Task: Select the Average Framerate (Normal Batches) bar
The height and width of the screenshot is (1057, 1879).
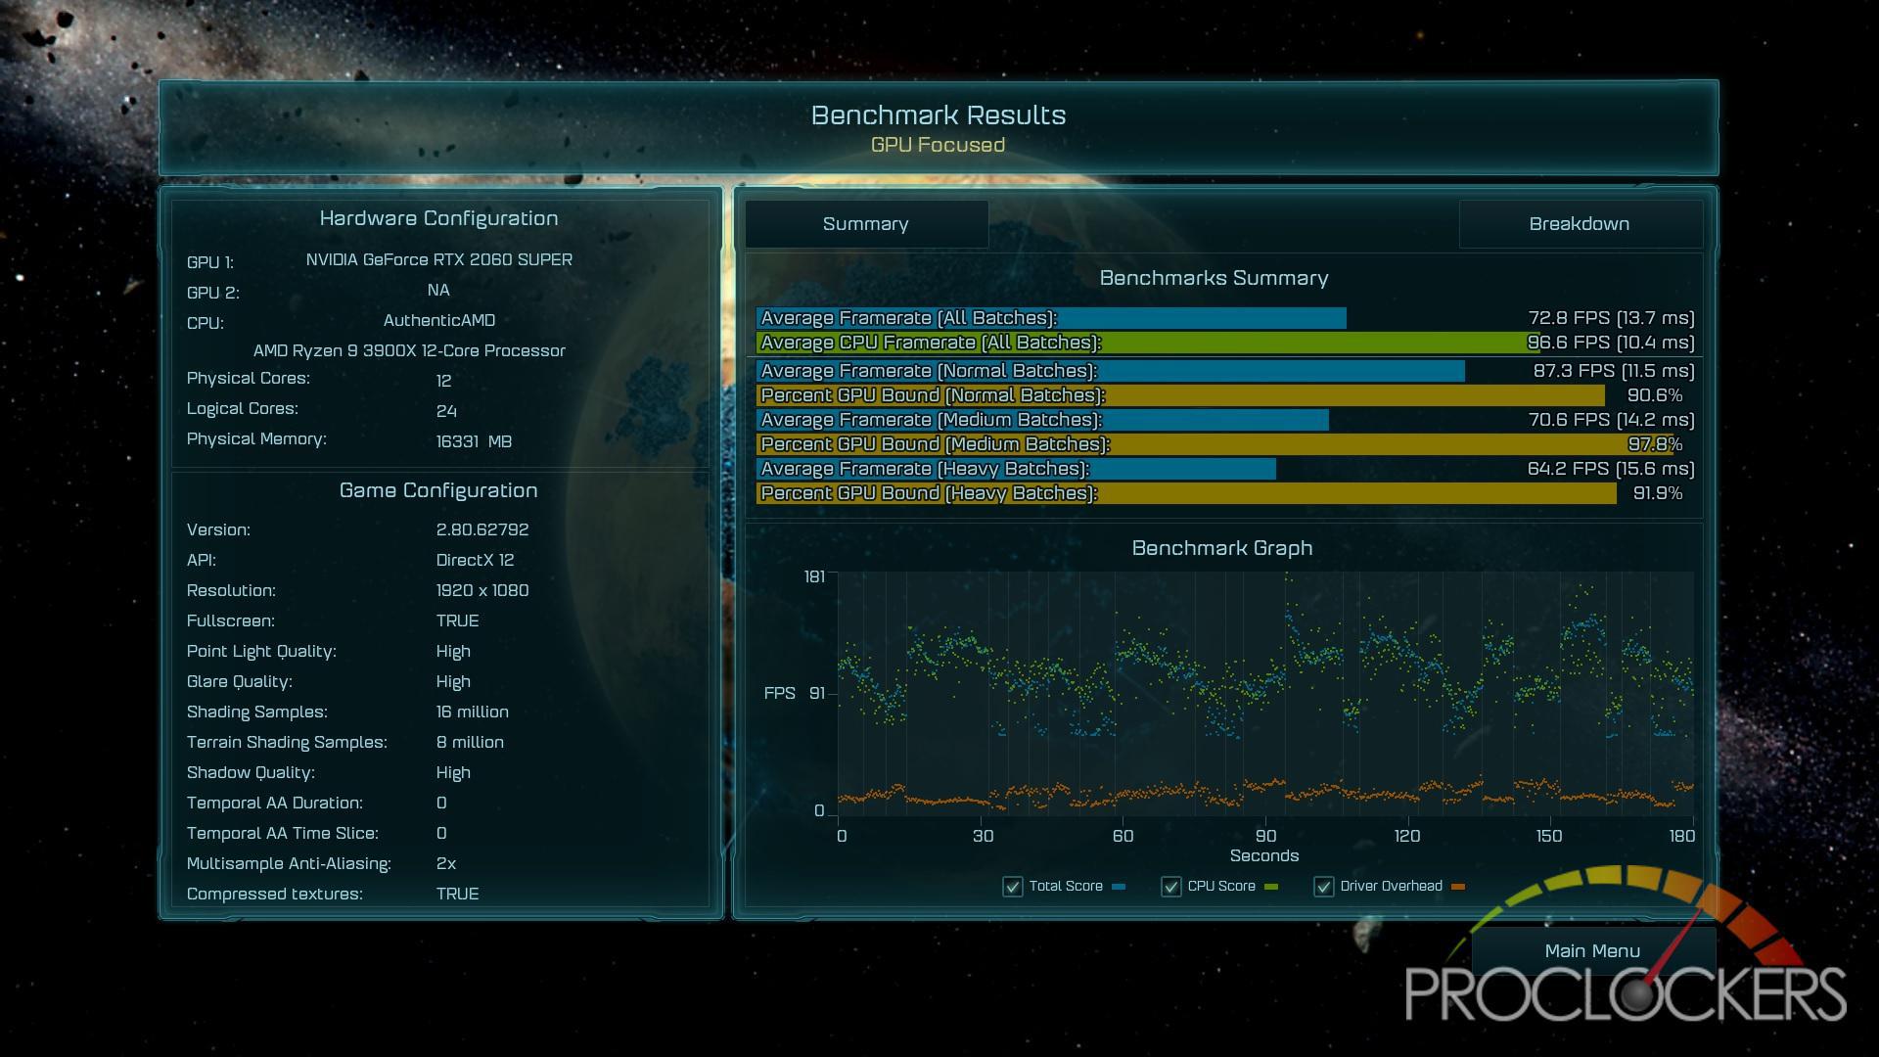Action: (x=1111, y=371)
